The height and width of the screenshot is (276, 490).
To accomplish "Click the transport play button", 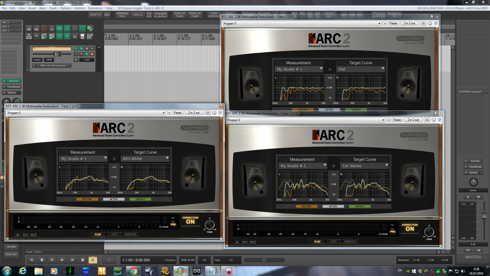I will (x=62, y=260).
